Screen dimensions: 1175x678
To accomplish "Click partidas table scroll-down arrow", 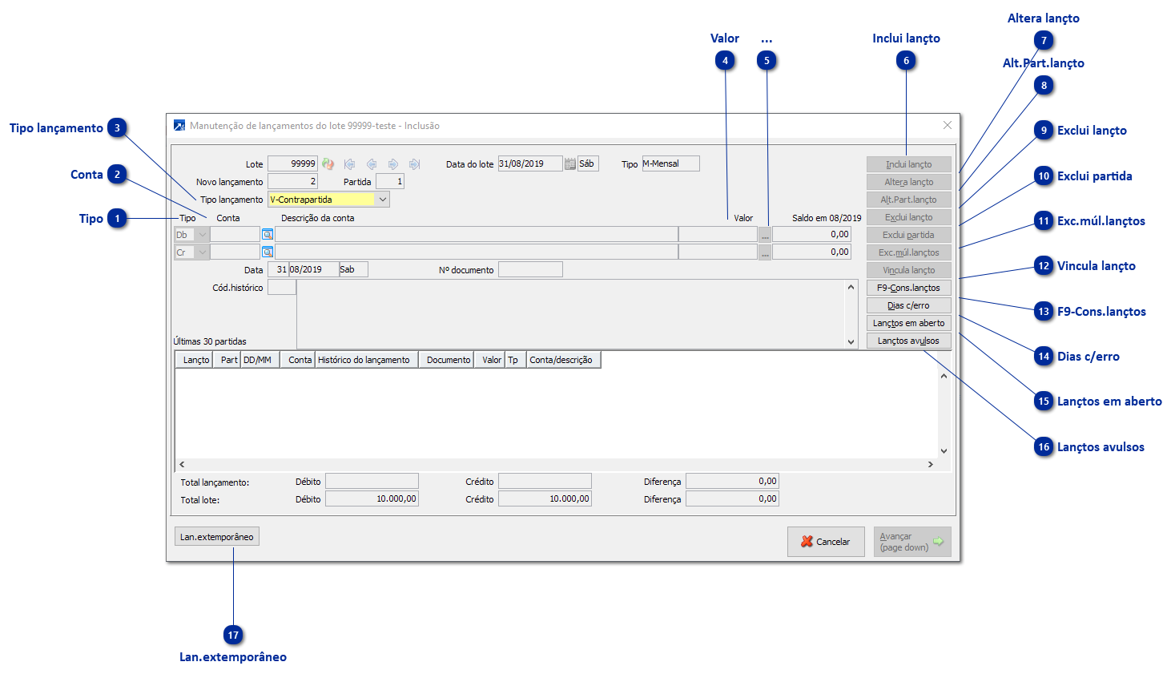I will pyautogui.click(x=944, y=451).
